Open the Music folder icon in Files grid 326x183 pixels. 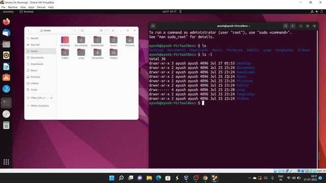coord(114,41)
